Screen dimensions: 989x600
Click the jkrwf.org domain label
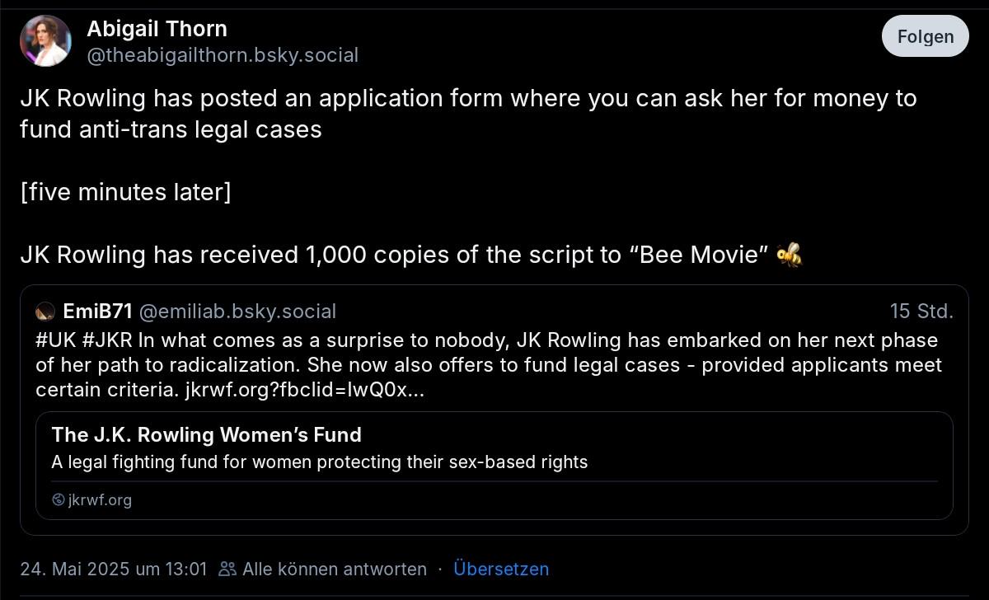100,499
